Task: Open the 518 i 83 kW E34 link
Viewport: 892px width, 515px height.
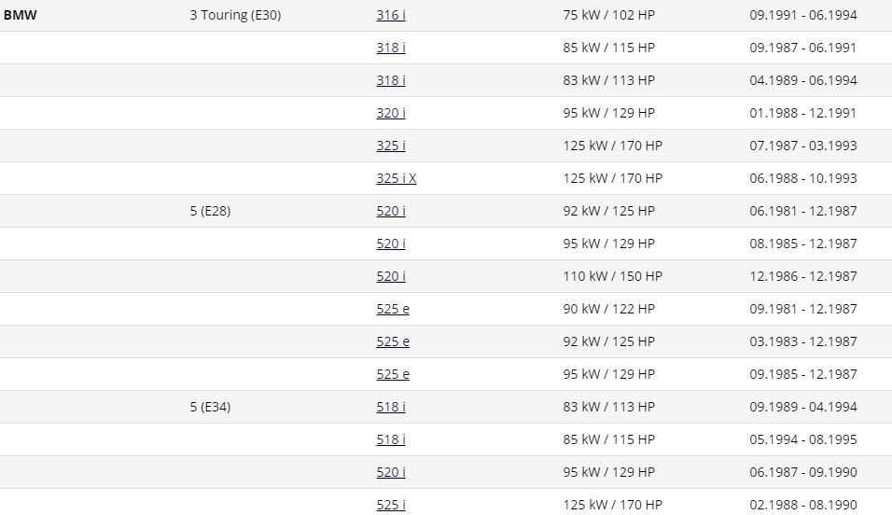Action: pyautogui.click(x=391, y=407)
